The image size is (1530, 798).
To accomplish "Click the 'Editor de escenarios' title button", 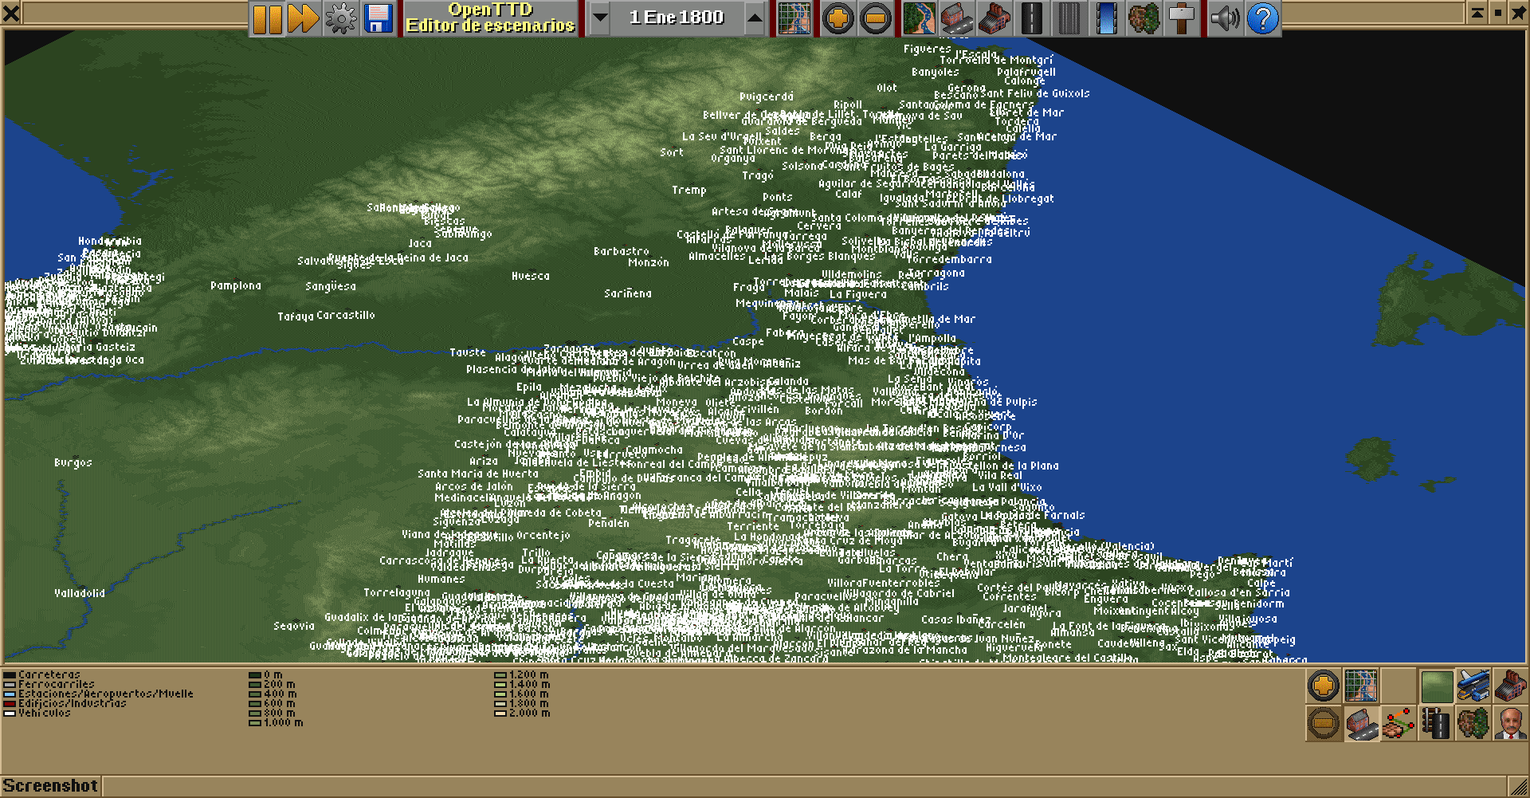I will click(x=490, y=18).
